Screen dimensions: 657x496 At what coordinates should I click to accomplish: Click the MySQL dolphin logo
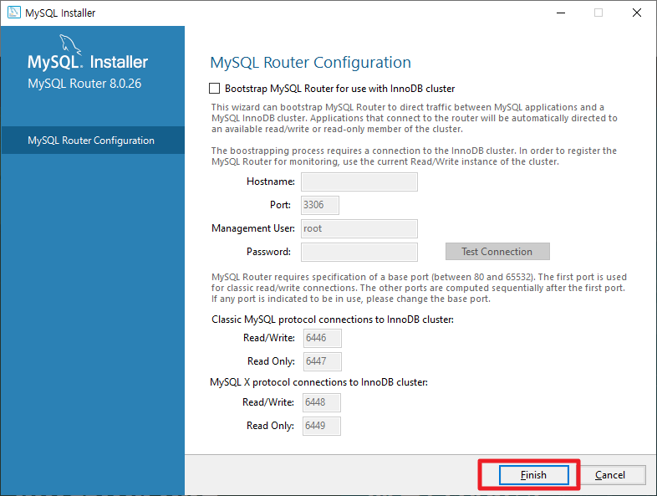70,44
